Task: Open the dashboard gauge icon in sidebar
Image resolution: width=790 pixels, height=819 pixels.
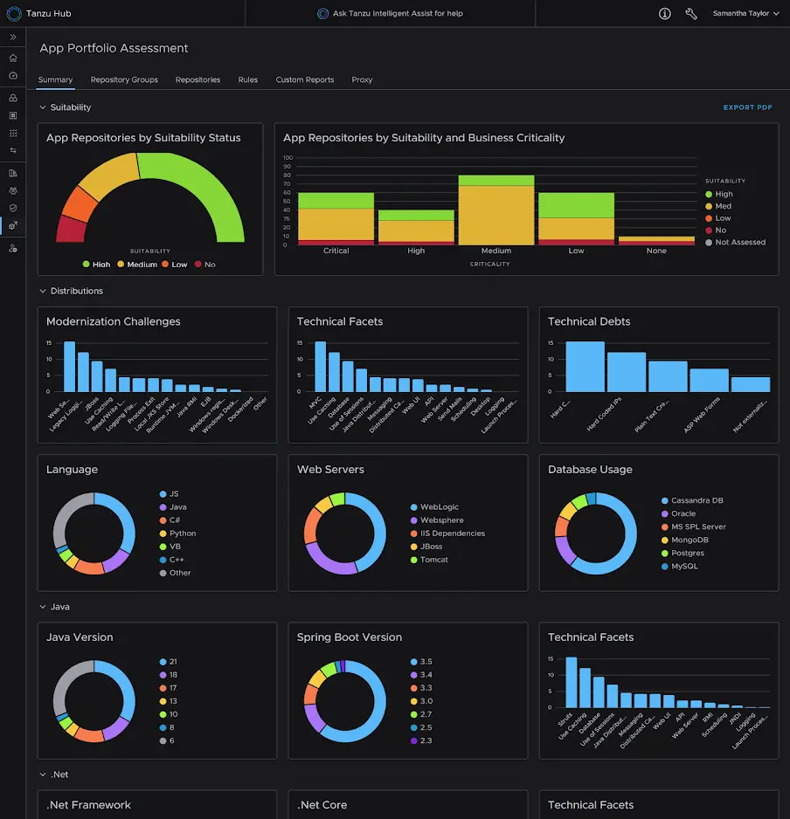Action: coord(13,76)
